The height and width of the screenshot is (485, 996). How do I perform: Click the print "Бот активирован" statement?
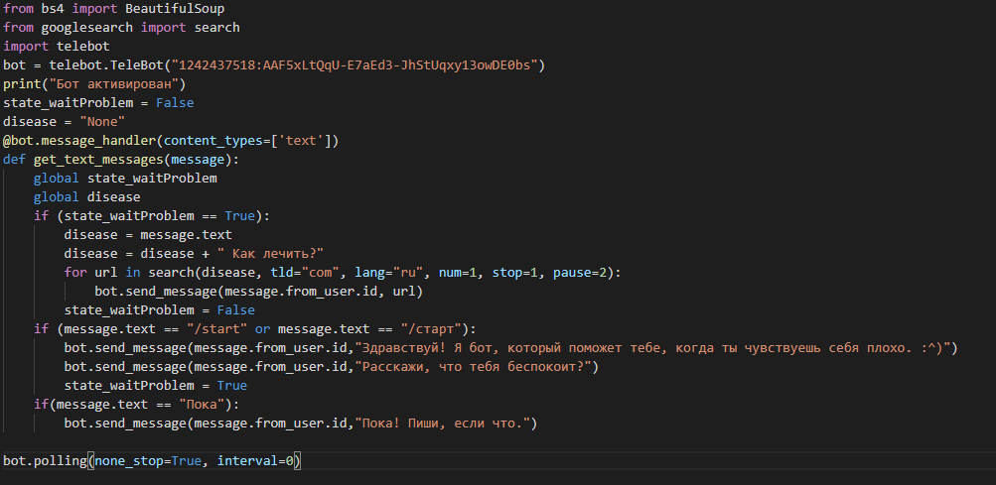coord(94,83)
